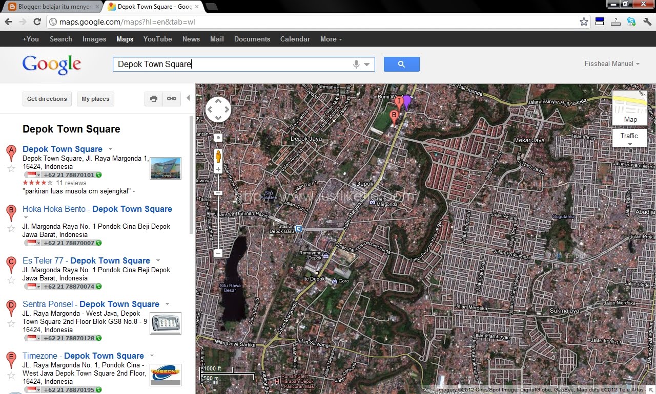The image size is (656, 394).
Task: Open the Timezone logo thumbnail
Action: (166, 375)
